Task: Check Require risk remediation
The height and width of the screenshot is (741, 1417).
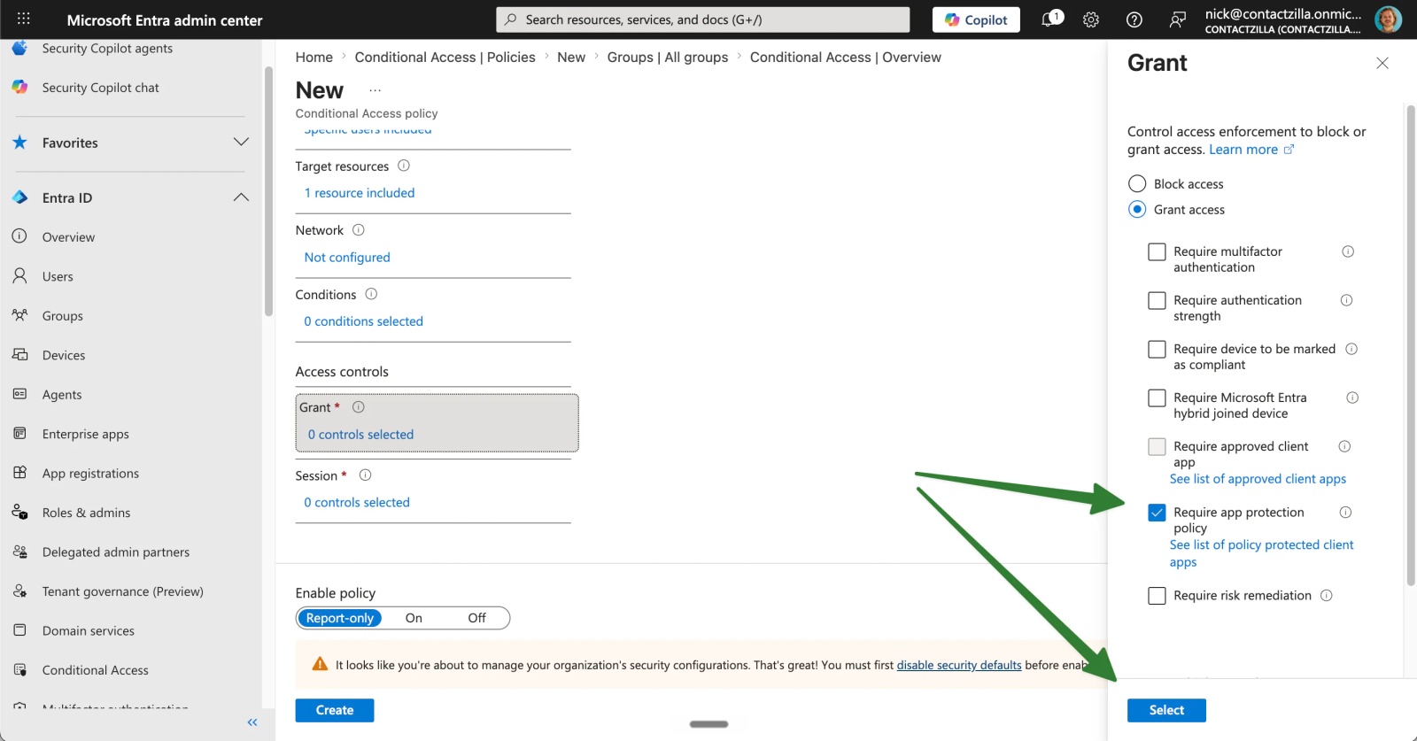Action: [x=1157, y=596]
